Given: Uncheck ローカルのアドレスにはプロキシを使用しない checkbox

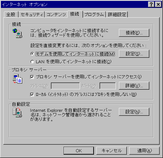Looking at the screenshot, I should pyautogui.click(x=32, y=94).
